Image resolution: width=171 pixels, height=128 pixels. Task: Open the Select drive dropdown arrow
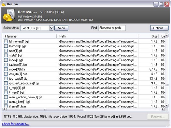click(51, 28)
